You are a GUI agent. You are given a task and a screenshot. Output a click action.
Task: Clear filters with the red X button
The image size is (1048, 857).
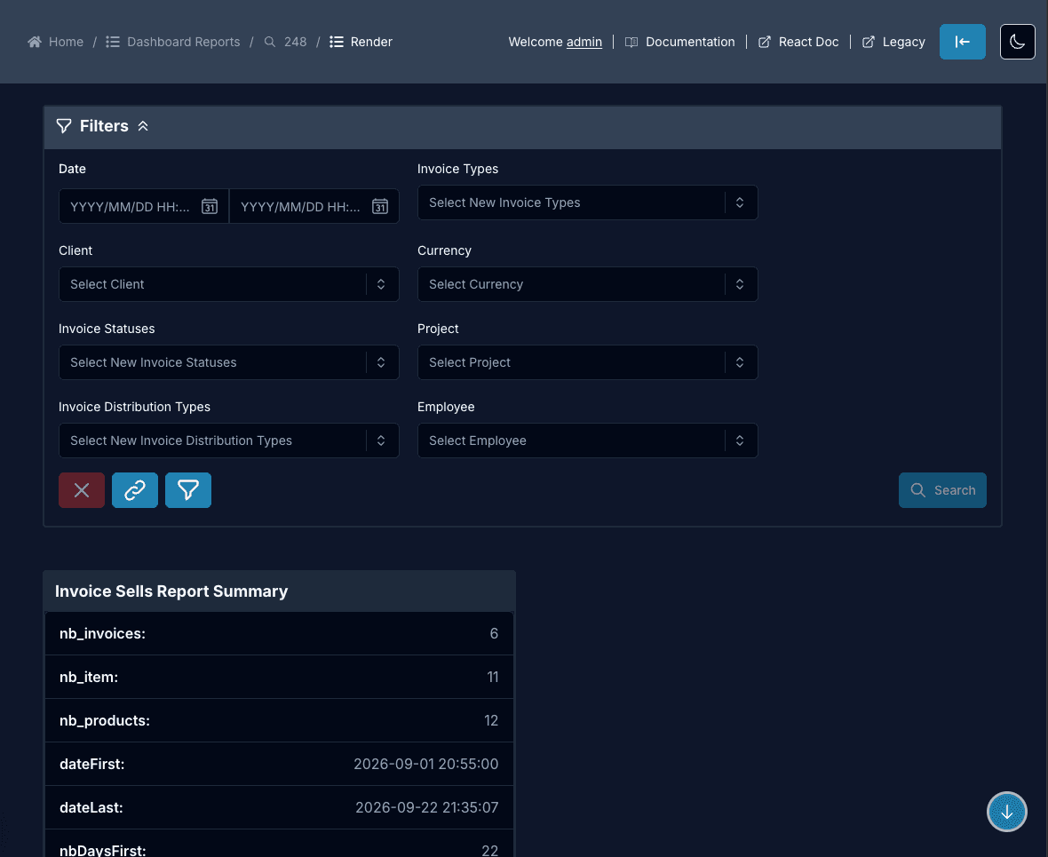[82, 490]
